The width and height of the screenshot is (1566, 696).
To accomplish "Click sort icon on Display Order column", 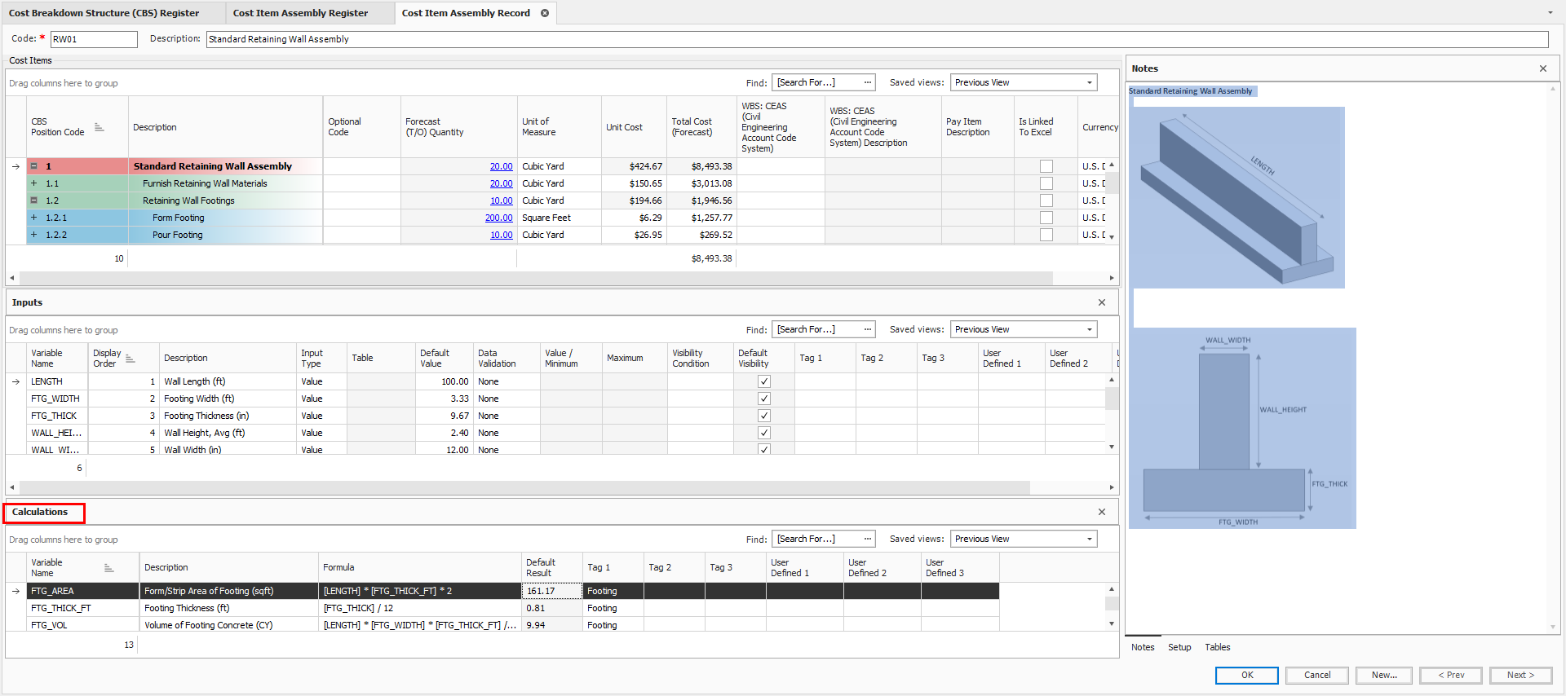I will click(130, 359).
